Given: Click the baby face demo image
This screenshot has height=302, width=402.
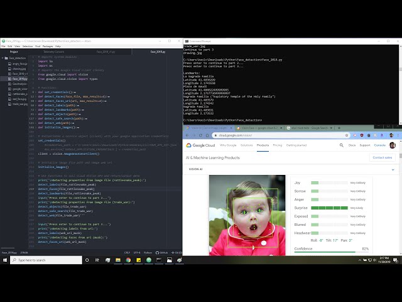Looking at the screenshot, I should pos(247,215).
